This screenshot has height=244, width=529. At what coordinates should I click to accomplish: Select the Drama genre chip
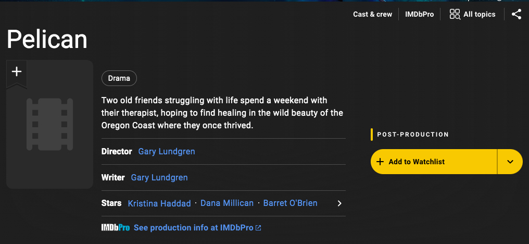click(x=119, y=79)
